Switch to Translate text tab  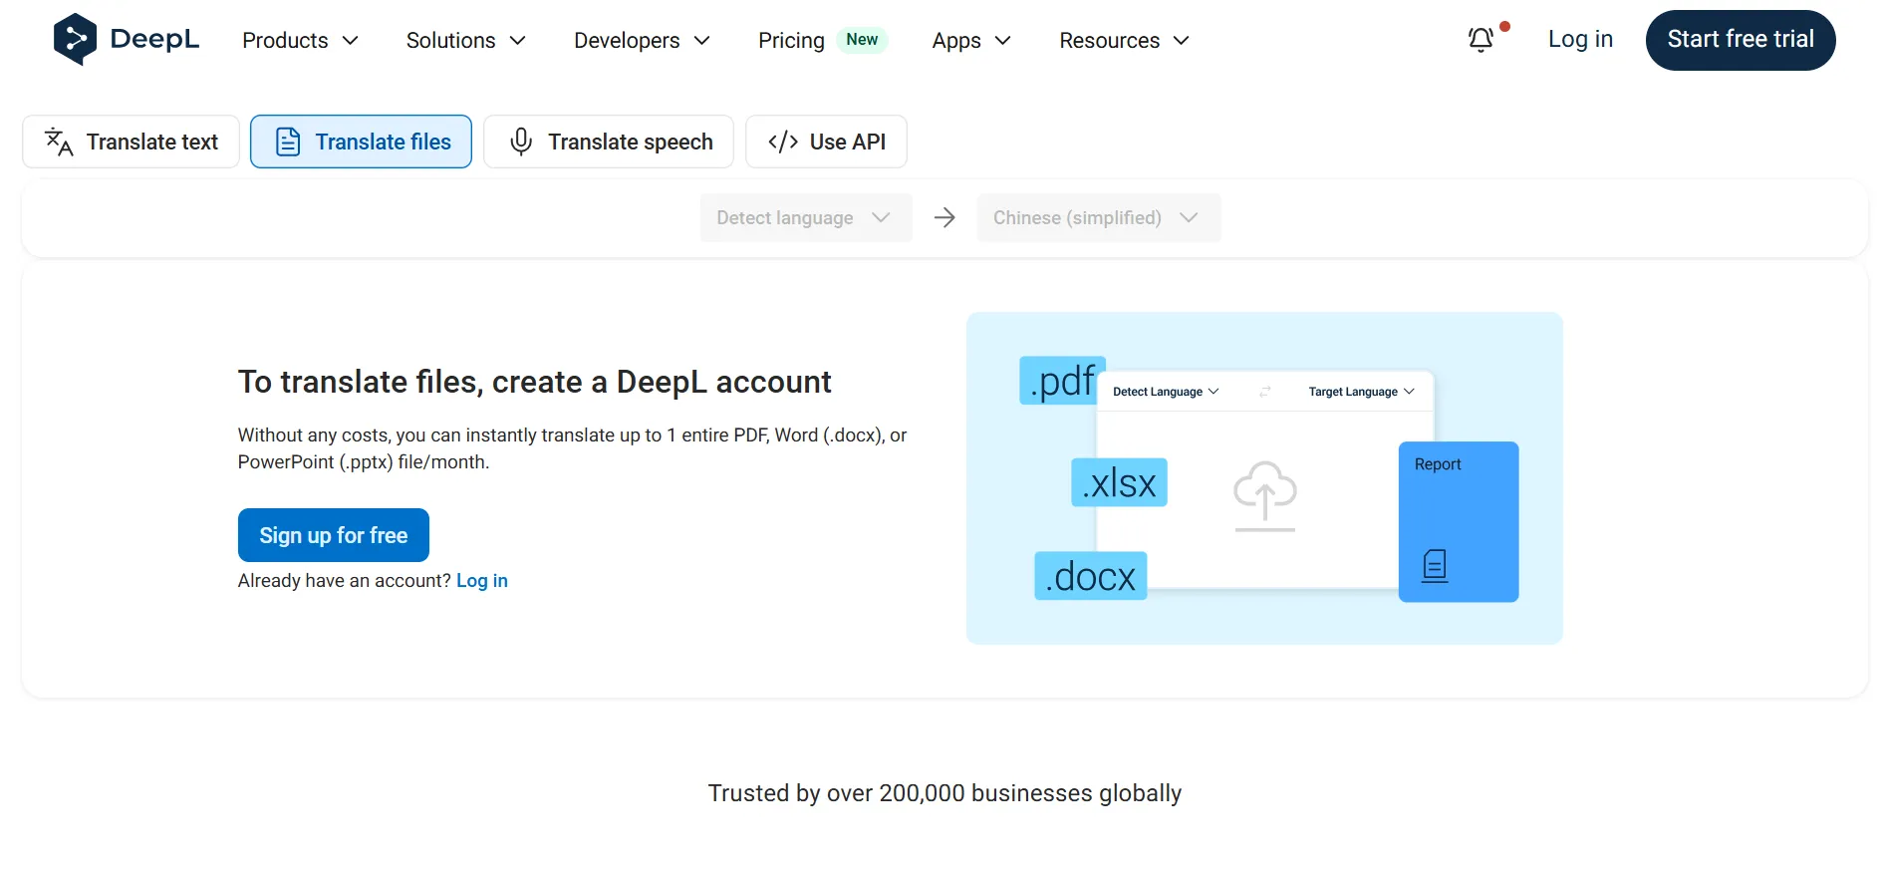[x=131, y=142]
